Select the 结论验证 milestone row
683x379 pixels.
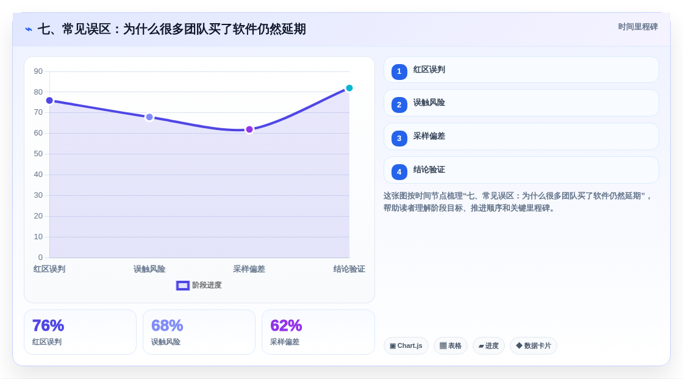tap(521, 170)
